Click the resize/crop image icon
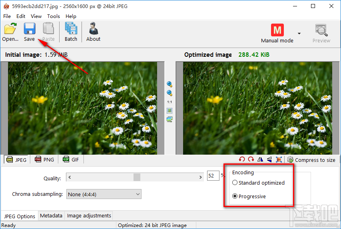341x229 pixels. coord(279,159)
